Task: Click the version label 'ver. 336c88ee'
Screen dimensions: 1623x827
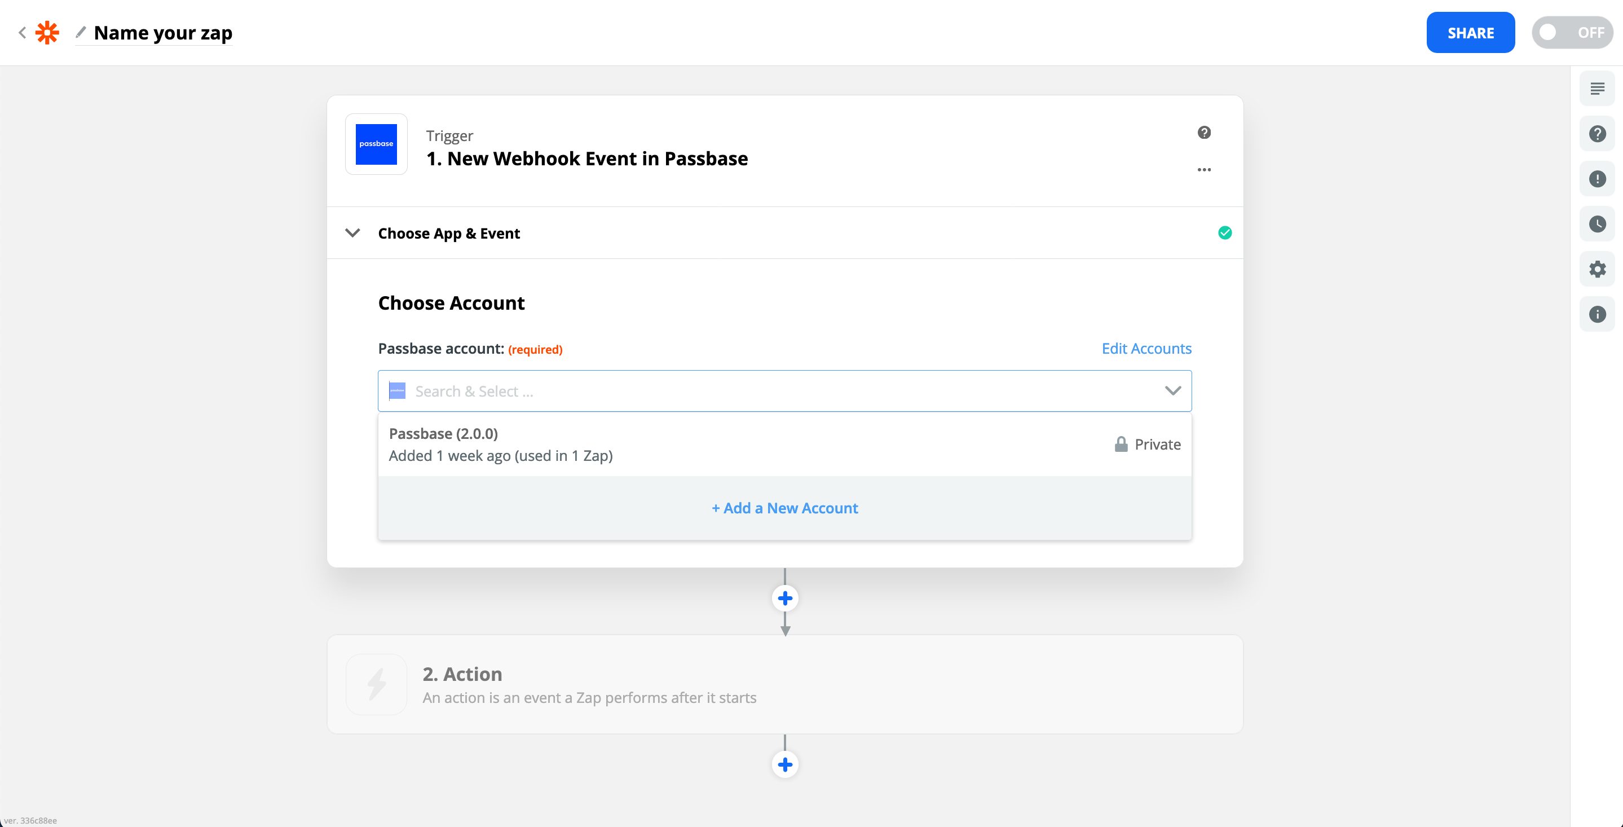Action: (30, 820)
